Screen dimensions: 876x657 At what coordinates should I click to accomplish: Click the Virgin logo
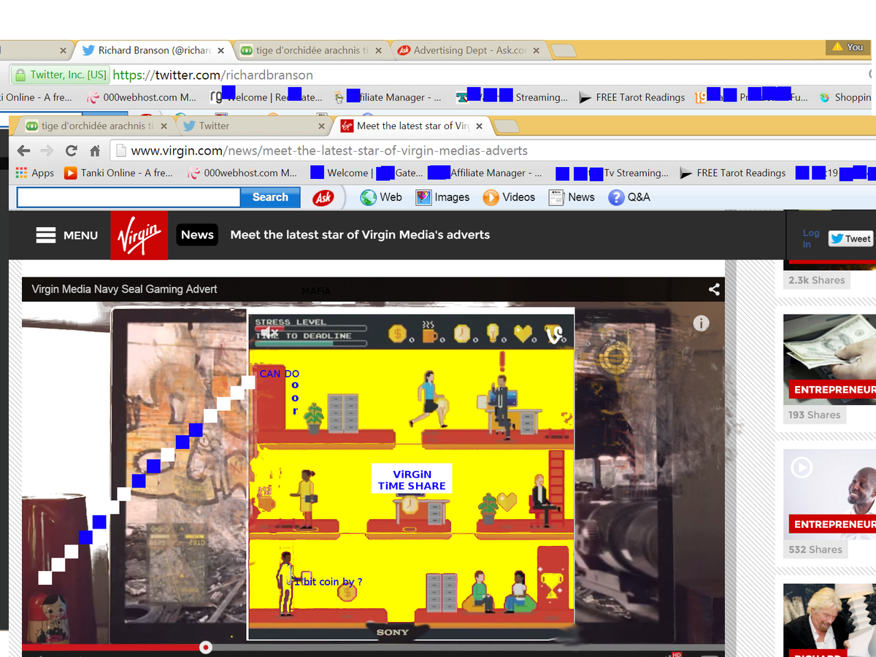(x=139, y=235)
